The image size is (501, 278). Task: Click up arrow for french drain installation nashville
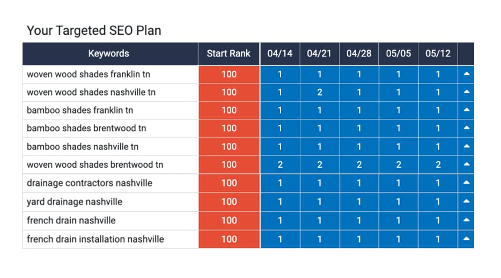tap(466, 239)
